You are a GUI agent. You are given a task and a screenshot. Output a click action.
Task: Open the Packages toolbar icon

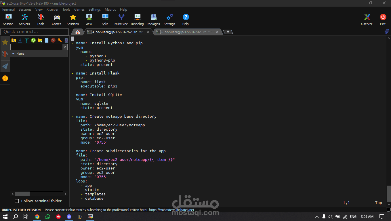pos(153,20)
